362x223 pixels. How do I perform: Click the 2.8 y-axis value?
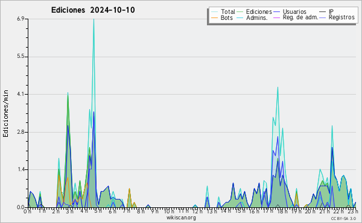(x=21, y=132)
